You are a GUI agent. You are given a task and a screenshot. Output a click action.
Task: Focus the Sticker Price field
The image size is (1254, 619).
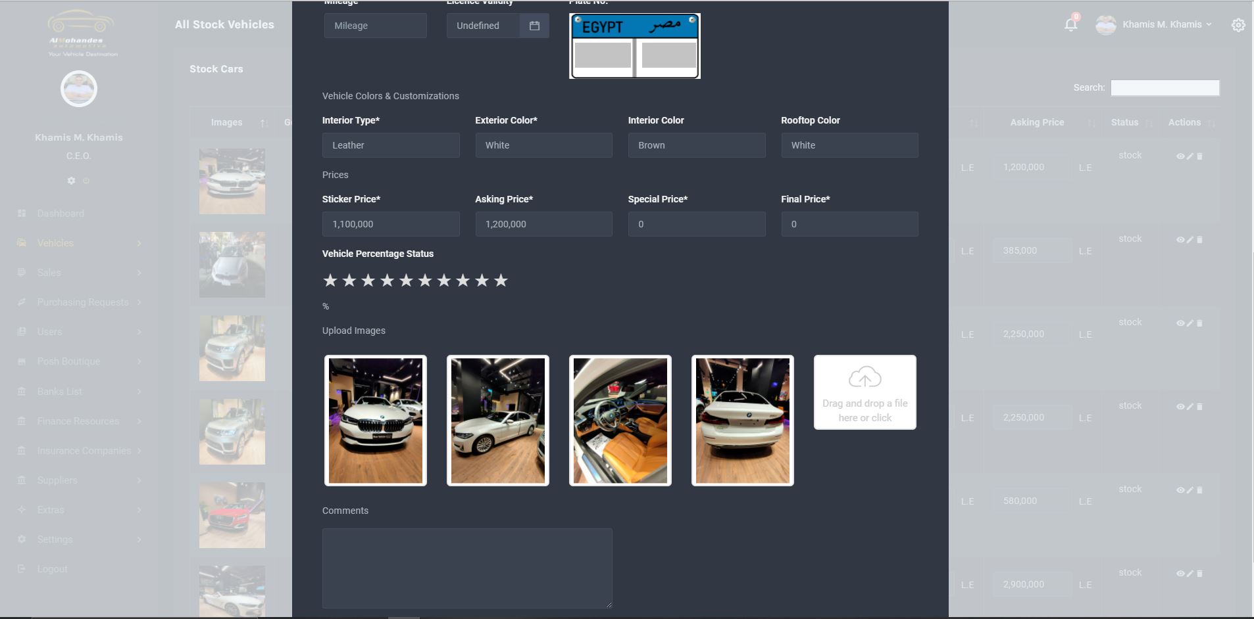pos(391,224)
